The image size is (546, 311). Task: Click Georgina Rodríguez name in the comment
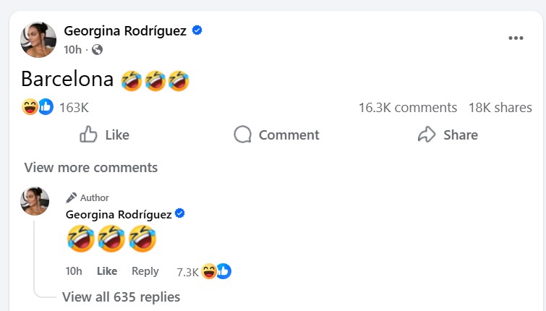[118, 214]
